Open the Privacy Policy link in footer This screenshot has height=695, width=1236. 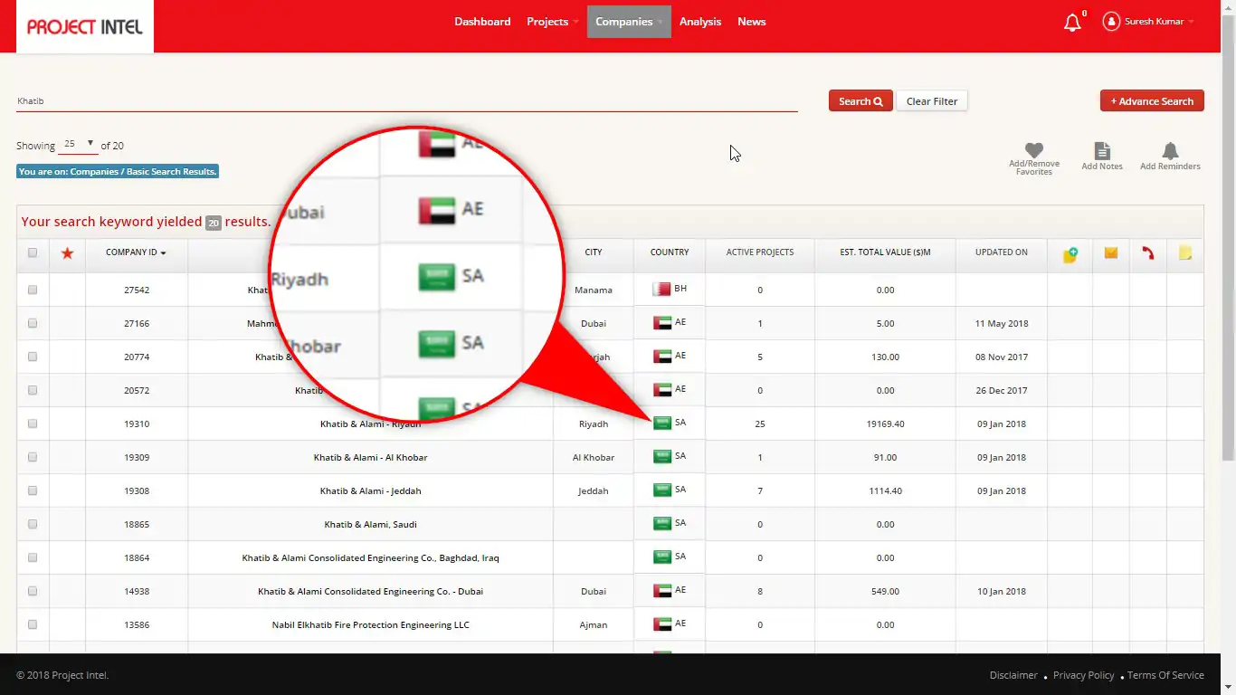click(1083, 675)
